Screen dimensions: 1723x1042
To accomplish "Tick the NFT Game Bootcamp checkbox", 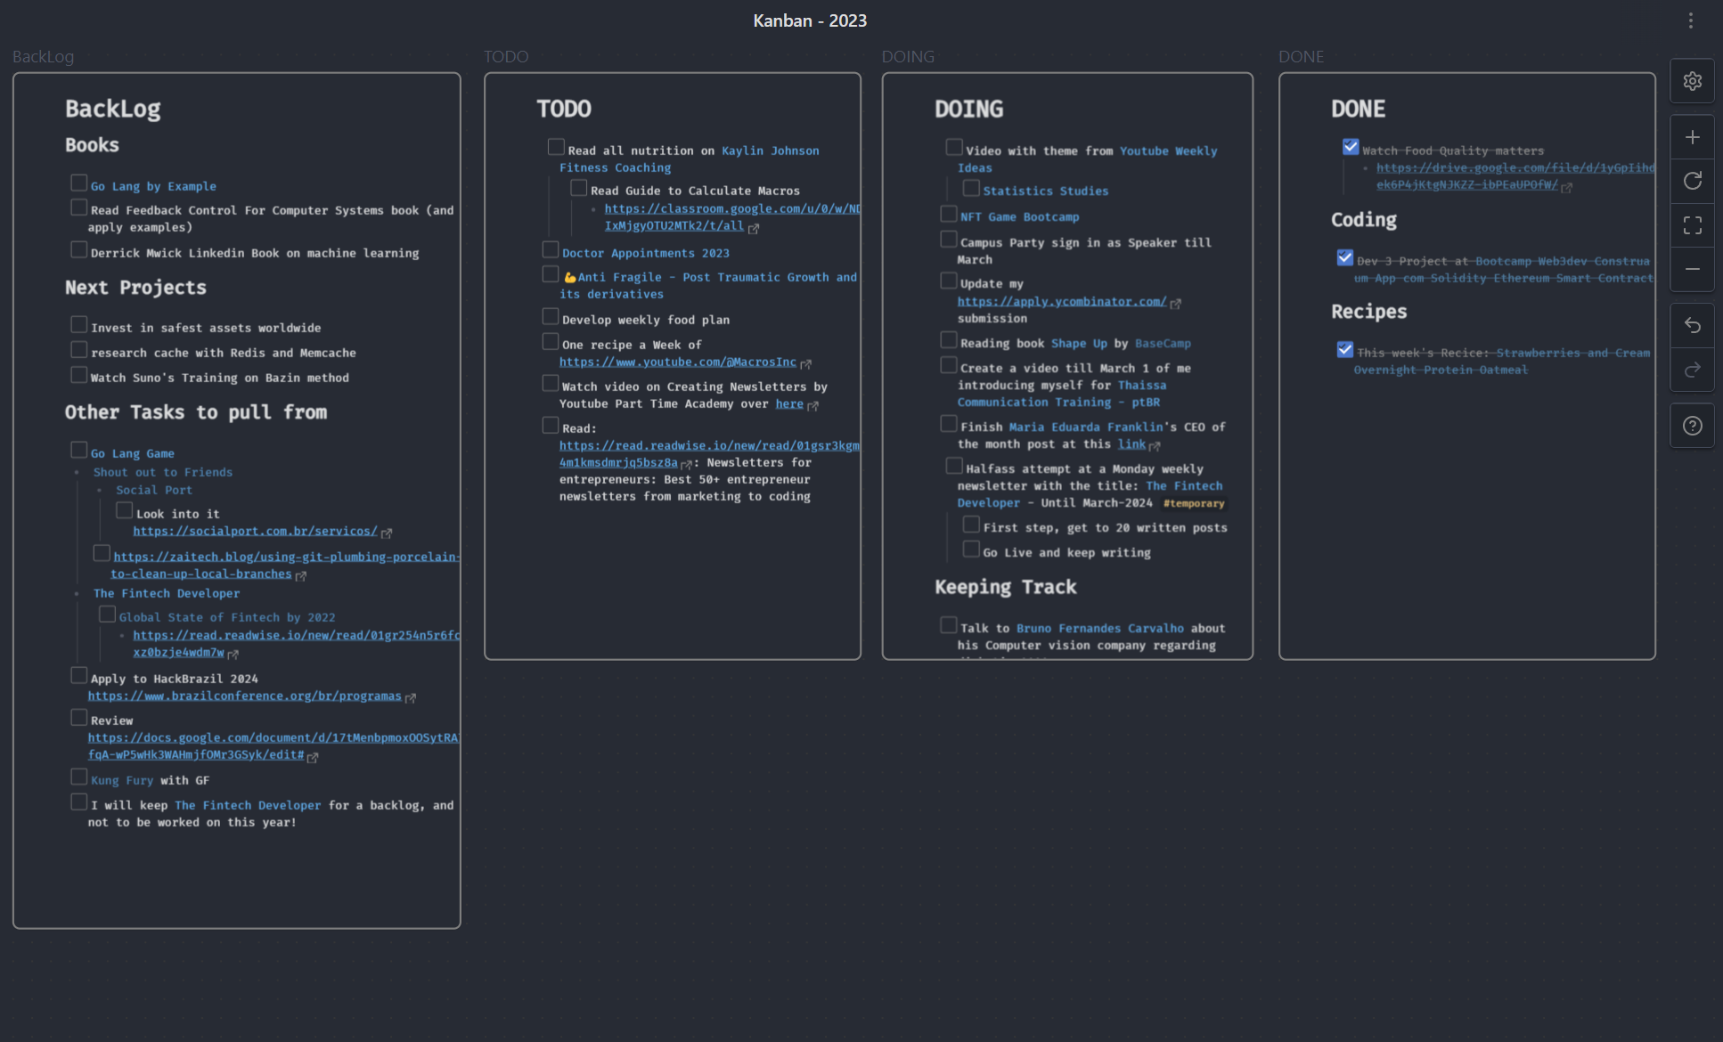I will (949, 215).
